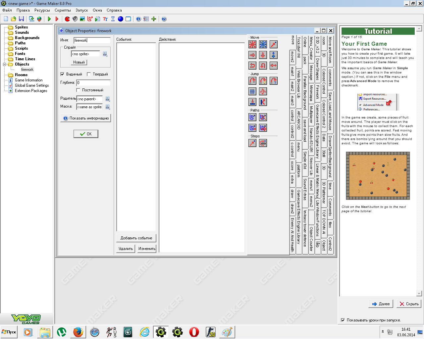Click the Глубина depth input field
Screen dimensions: 424x339
tap(93, 83)
